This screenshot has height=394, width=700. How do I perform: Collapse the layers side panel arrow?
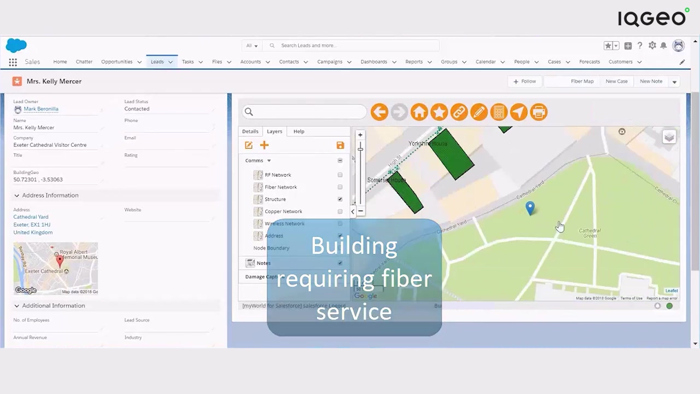[x=353, y=211]
